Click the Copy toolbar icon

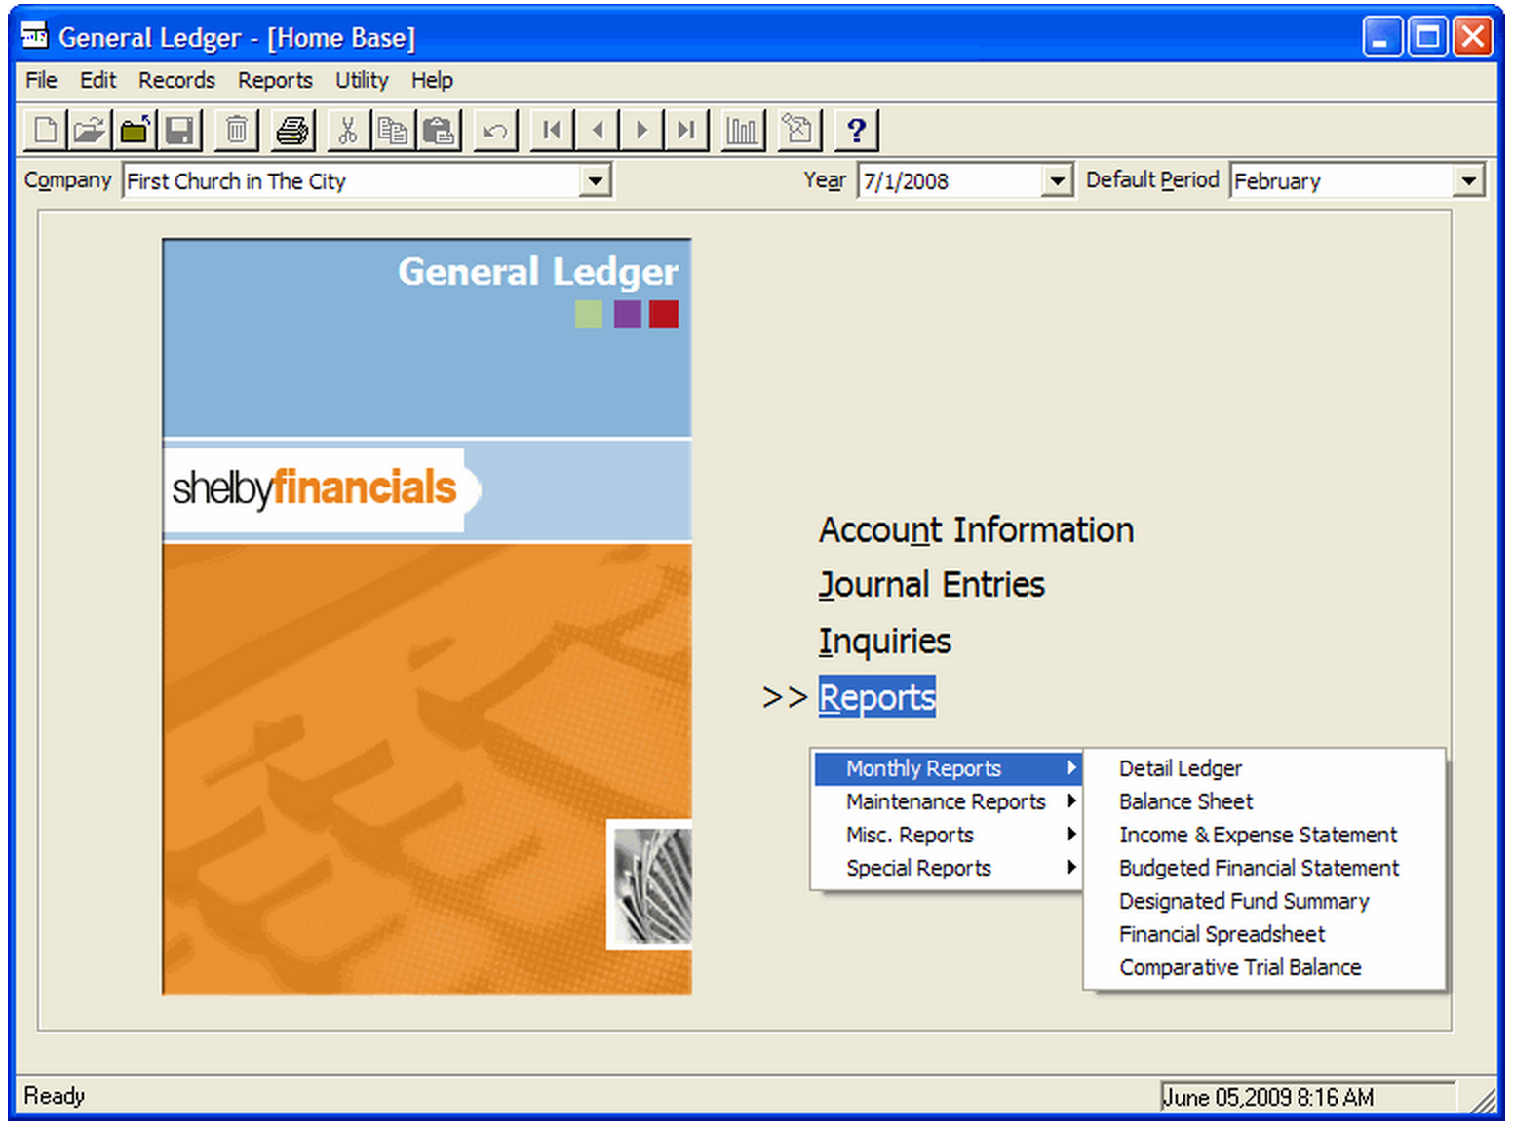(x=392, y=130)
